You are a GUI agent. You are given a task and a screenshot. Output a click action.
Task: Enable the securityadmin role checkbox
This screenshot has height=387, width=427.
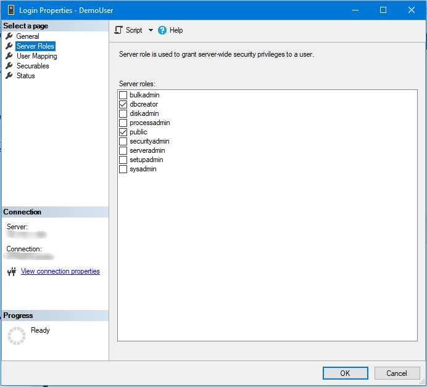tap(123, 141)
